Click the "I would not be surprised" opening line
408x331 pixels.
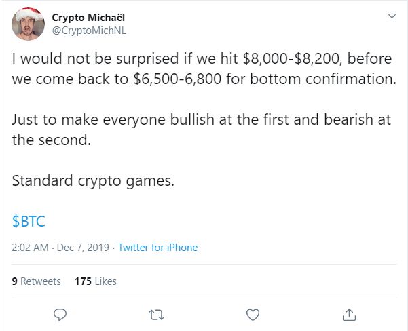click(77, 59)
